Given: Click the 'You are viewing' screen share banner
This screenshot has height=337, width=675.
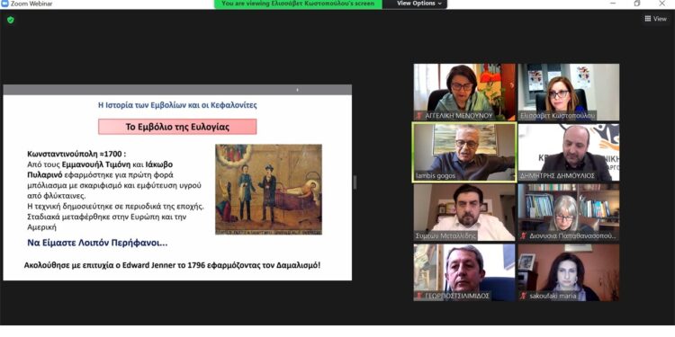Looking at the screenshot, I should tap(298, 4).
